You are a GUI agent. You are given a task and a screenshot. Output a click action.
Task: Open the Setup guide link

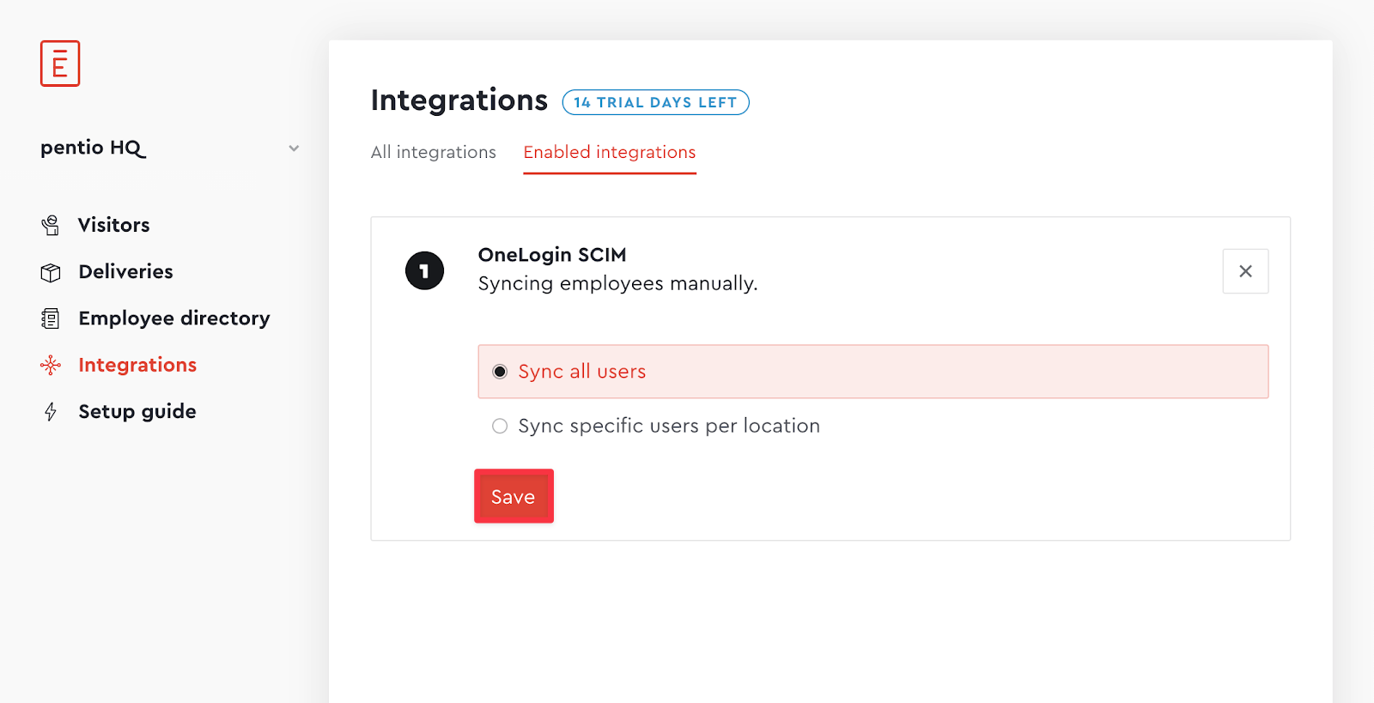pyautogui.click(x=137, y=412)
